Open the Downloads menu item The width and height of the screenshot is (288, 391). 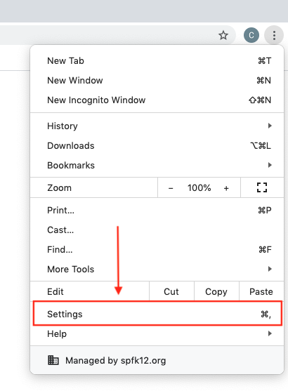click(157, 145)
